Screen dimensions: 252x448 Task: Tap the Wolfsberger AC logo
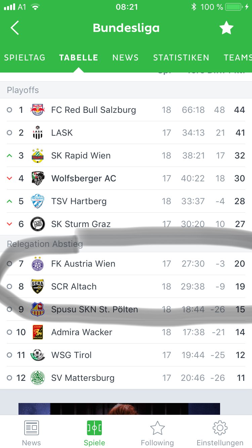pos(38,178)
